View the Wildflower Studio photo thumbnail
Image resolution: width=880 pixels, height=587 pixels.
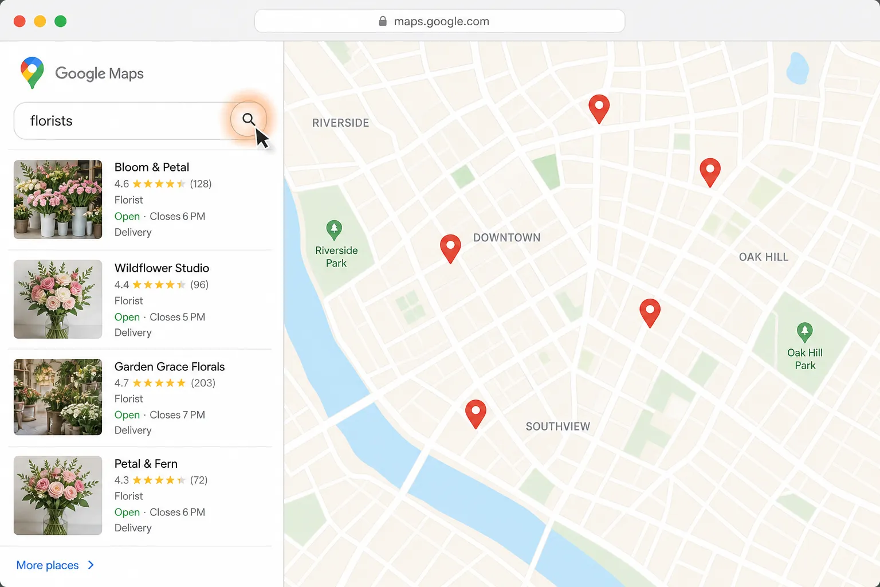pyautogui.click(x=58, y=299)
